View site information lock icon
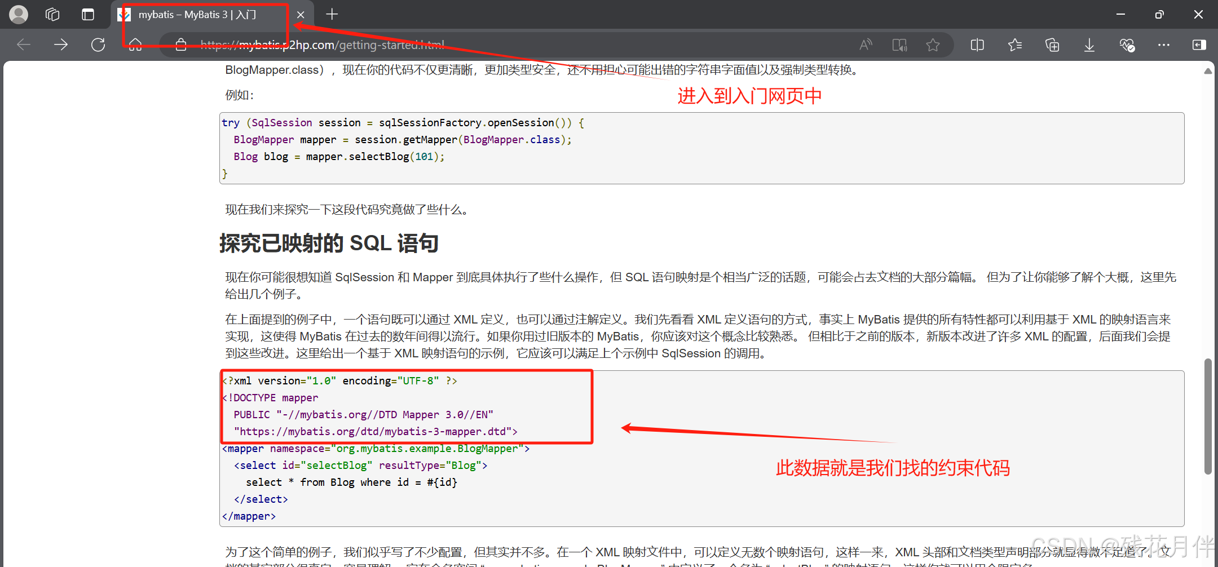Image resolution: width=1218 pixels, height=567 pixels. click(x=180, y=45)
